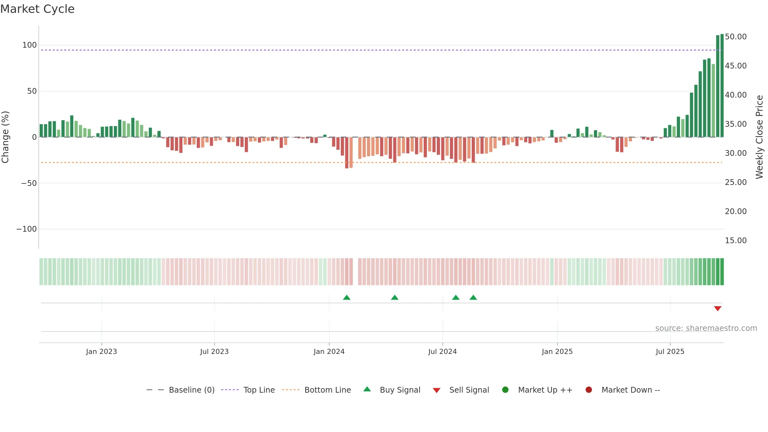
Task: Click the green Market Up circle icon
Action: click(x=505, y=390)
